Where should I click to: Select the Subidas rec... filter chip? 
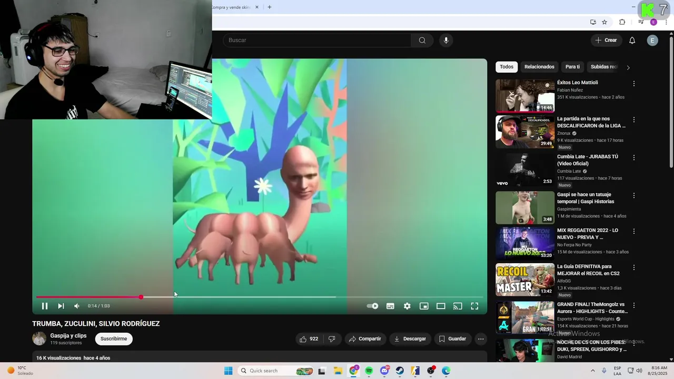[x=603, y=67]
